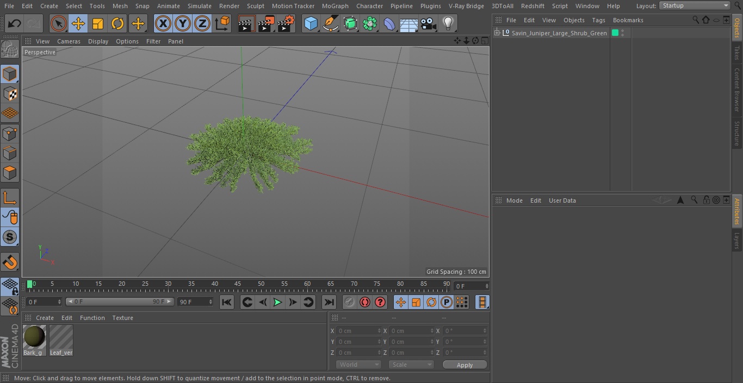Open Attributes Mode menu
Screen dimensions: 743x383
514,200
